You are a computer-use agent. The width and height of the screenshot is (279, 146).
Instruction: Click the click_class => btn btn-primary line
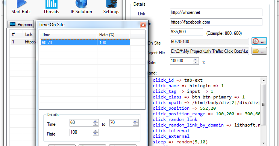tap(199, 97)
